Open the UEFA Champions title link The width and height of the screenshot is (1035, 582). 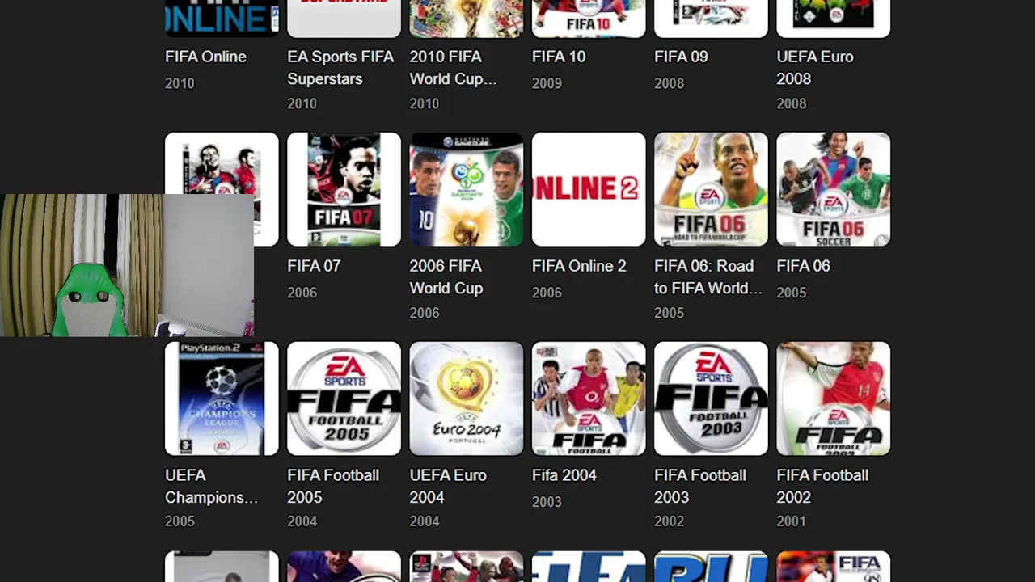coord(211,487)
